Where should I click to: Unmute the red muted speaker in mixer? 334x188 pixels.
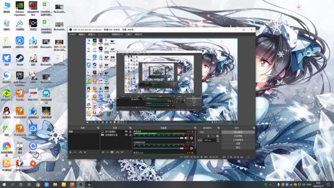[186, 148]
